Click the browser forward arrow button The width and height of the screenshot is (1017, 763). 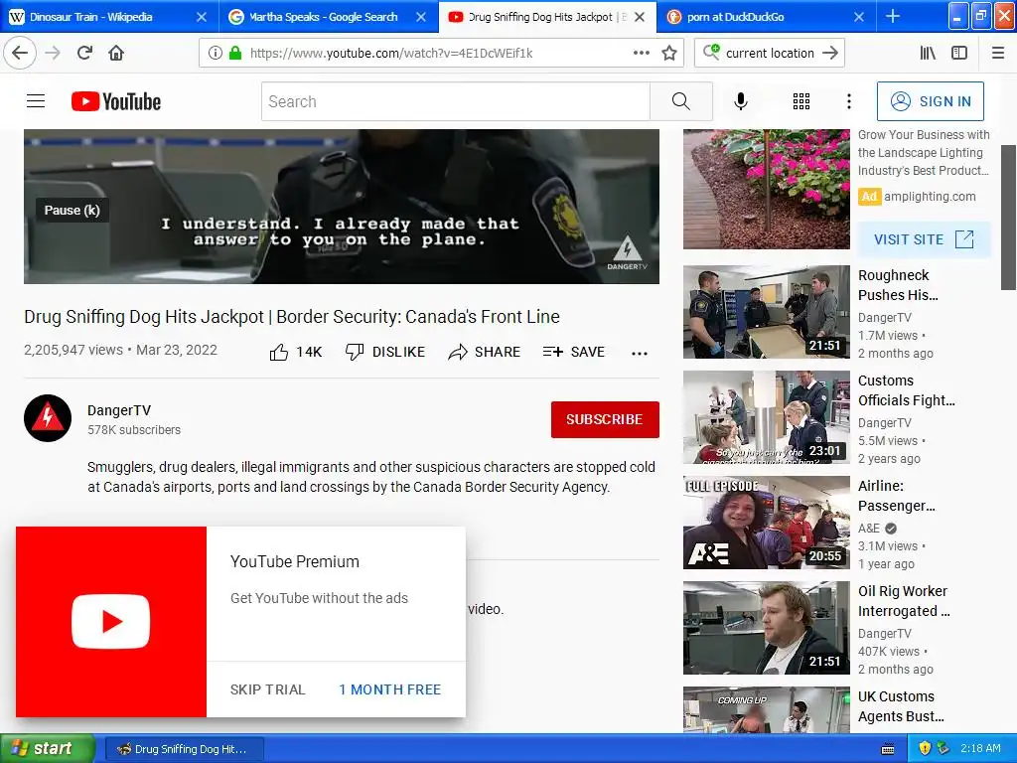pyautogui.click(x=53, y=53)
